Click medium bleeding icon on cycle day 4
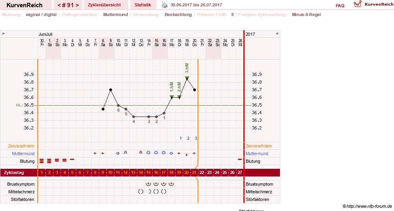394x211 pixels. 65,160
